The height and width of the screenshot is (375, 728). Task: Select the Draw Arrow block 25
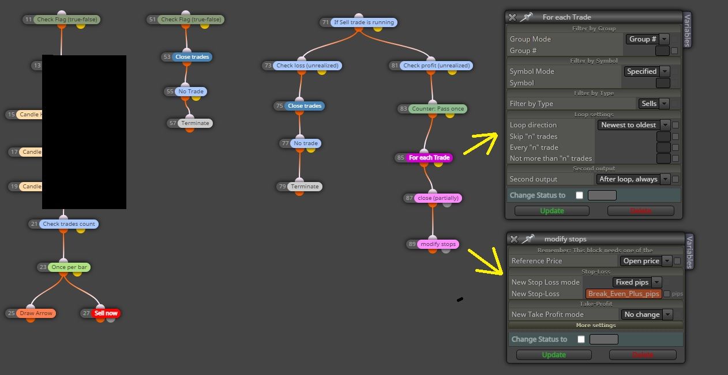36,313
